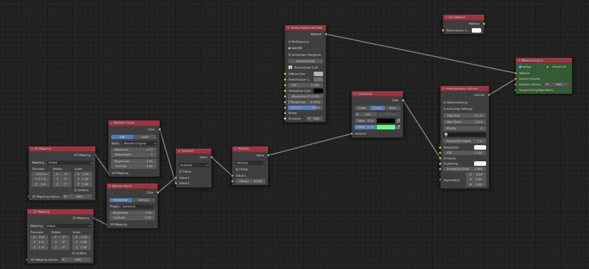Select the Linear interpolation tab in ColorRamp

[362, 108]
